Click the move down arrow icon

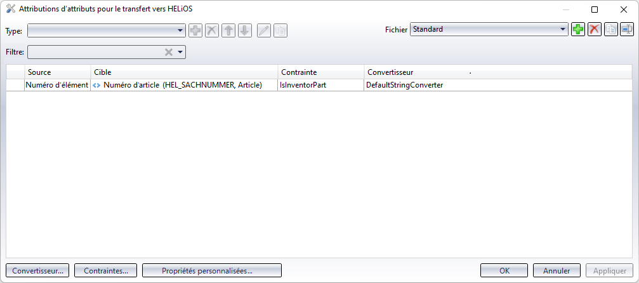(244, 30)
